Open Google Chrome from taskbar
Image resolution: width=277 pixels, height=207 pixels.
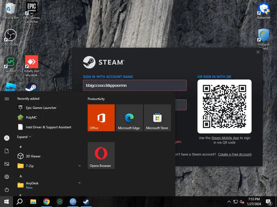tap(47, 202)
